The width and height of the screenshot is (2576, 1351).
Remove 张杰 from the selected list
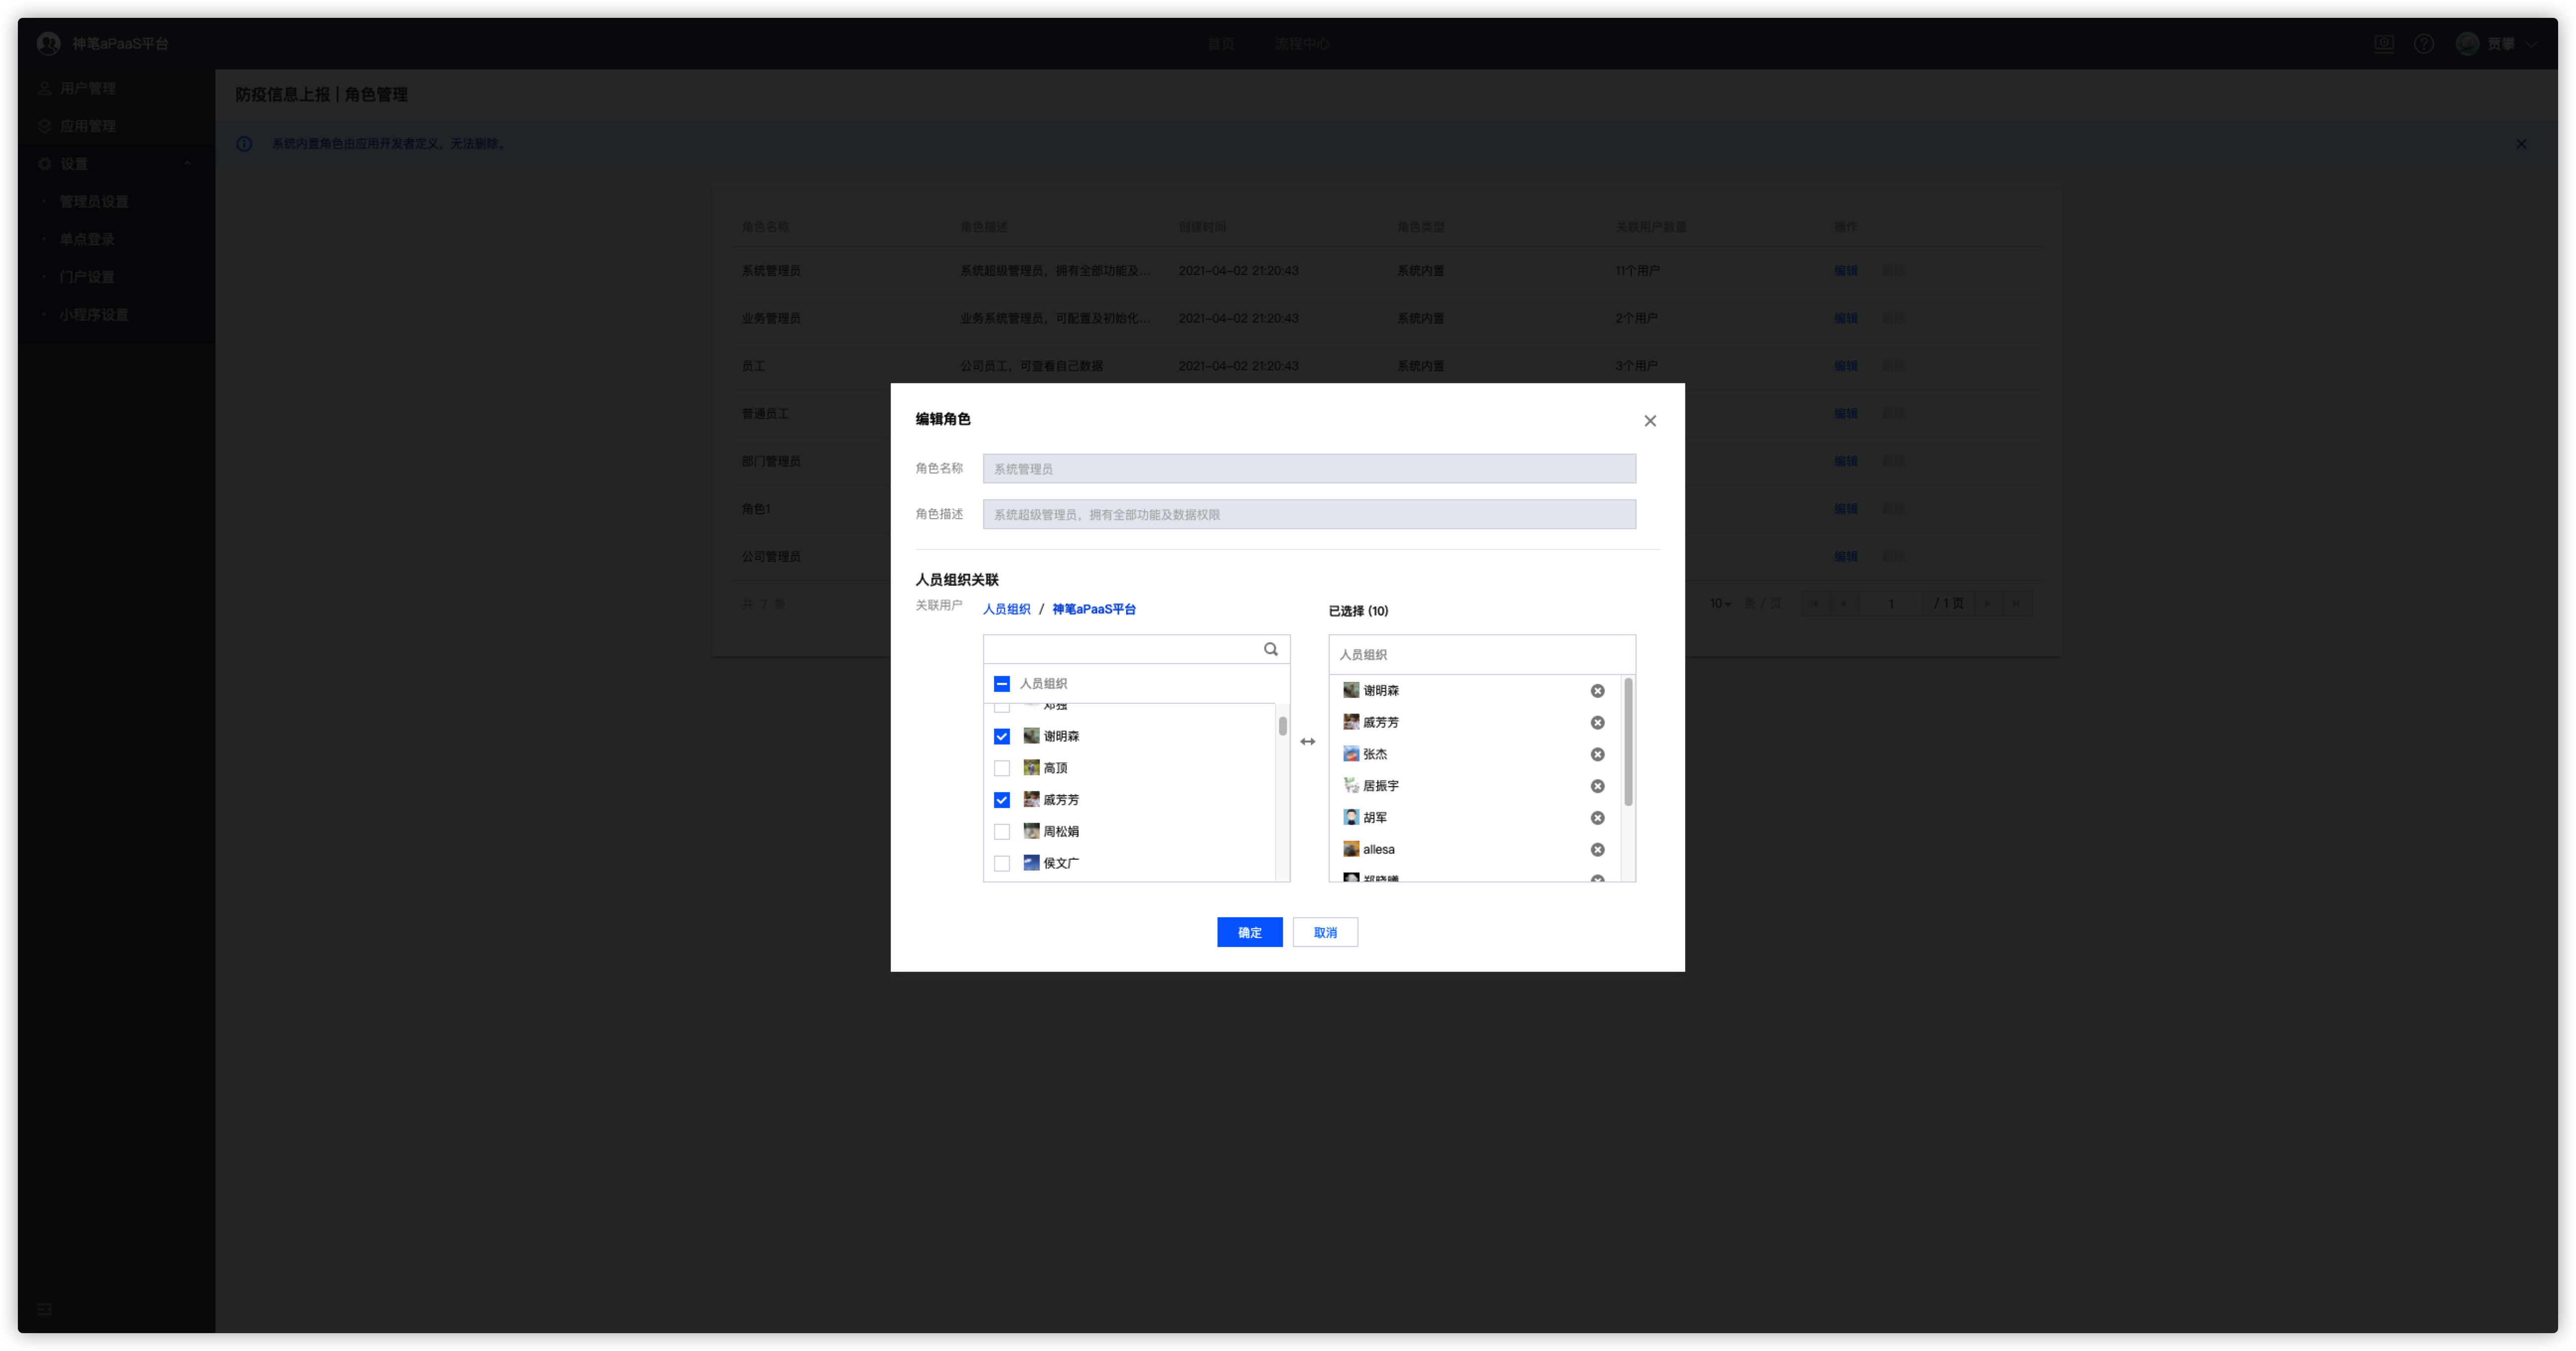click(x=1597, y=754)
